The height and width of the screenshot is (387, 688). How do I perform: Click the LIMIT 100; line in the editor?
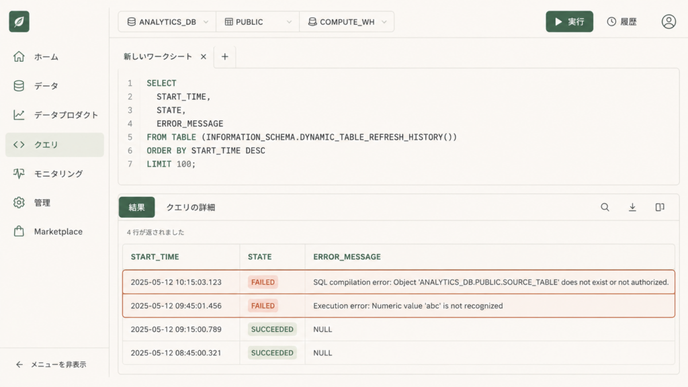point(171,164)
